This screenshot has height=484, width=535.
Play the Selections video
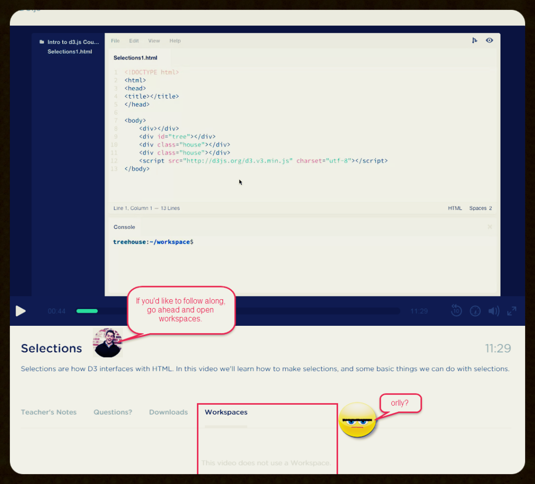(20, 311)
